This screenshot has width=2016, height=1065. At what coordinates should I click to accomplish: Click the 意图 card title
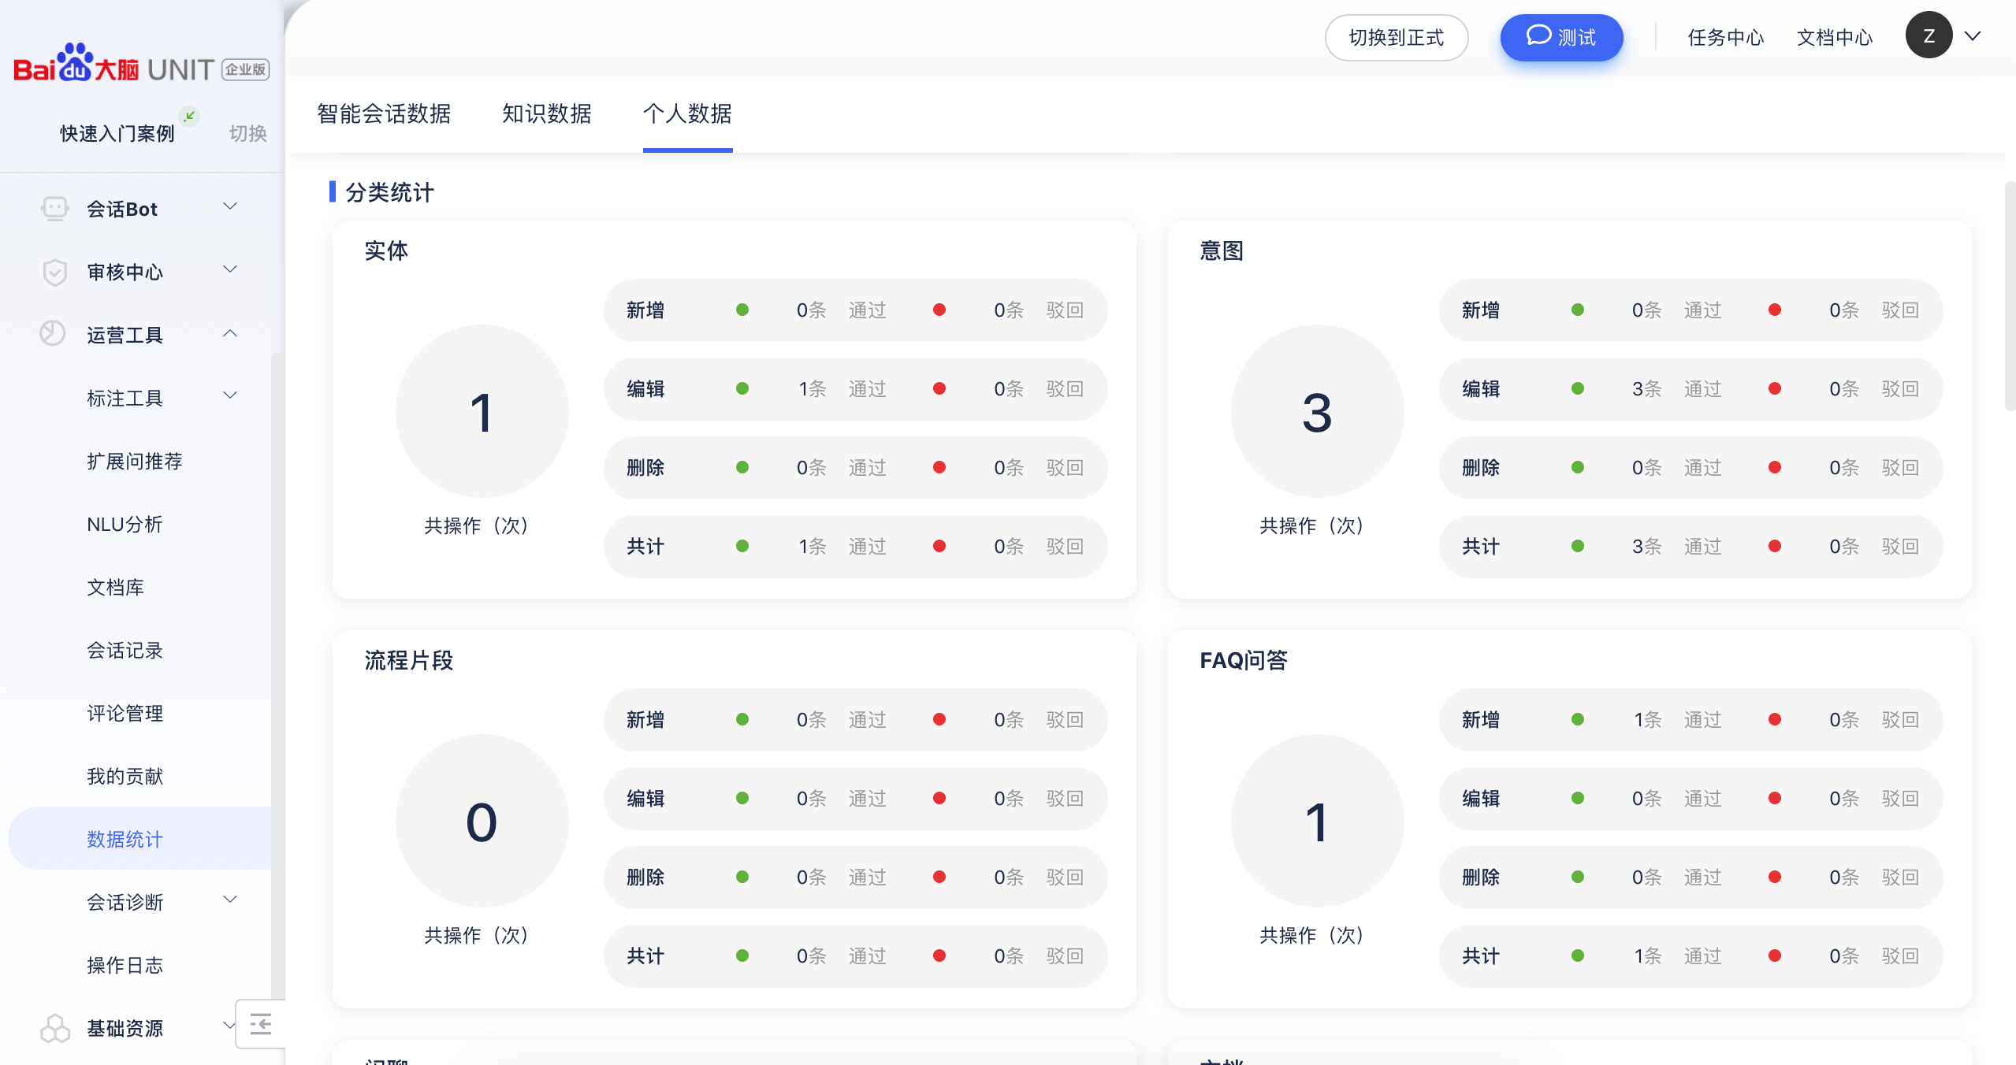1222,250
